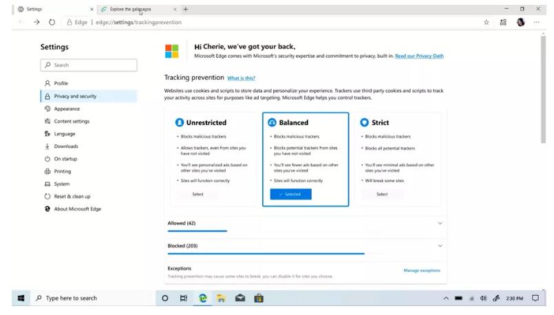This screenshot has height=315, width=554.
Task: Click the Selected button under Balanced
Action: click(x=291, y=194)
